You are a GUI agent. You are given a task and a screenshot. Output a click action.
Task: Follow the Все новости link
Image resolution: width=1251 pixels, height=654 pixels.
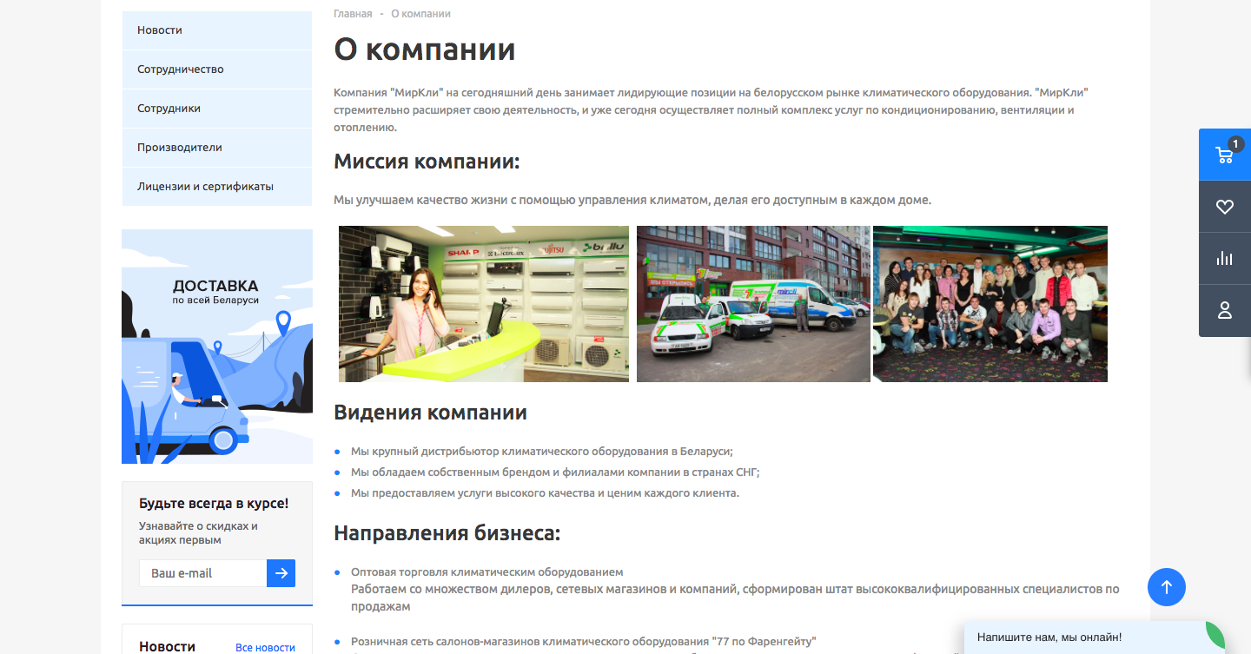point(265,648)
